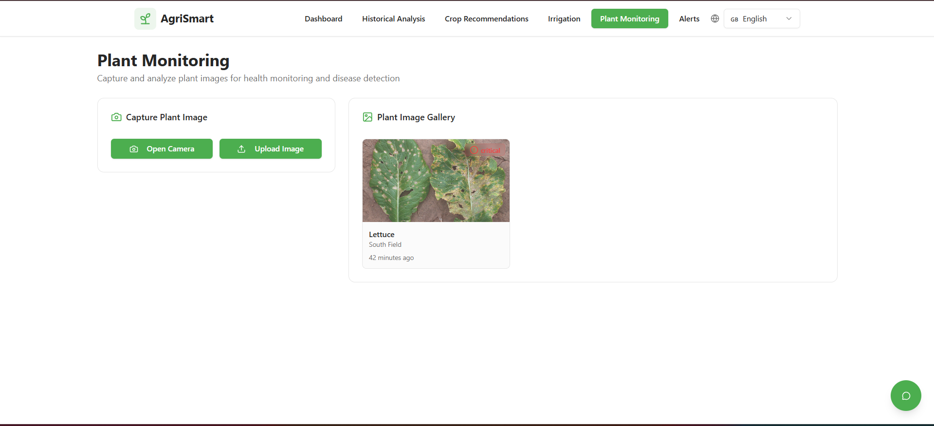Open the Lettuce leaf thumbnail image

pos(436,181)
